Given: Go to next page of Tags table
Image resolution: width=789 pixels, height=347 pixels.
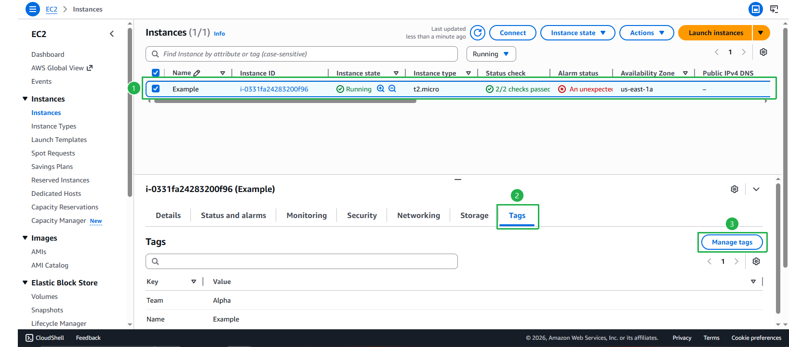Looking at the screenshot, I should click(736, 261).
